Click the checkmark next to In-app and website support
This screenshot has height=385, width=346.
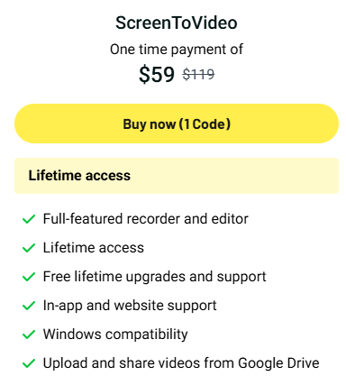point(29,306)
